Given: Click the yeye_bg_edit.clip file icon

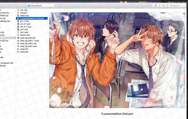Looking at the screenshot, I should tap(18, 38).
